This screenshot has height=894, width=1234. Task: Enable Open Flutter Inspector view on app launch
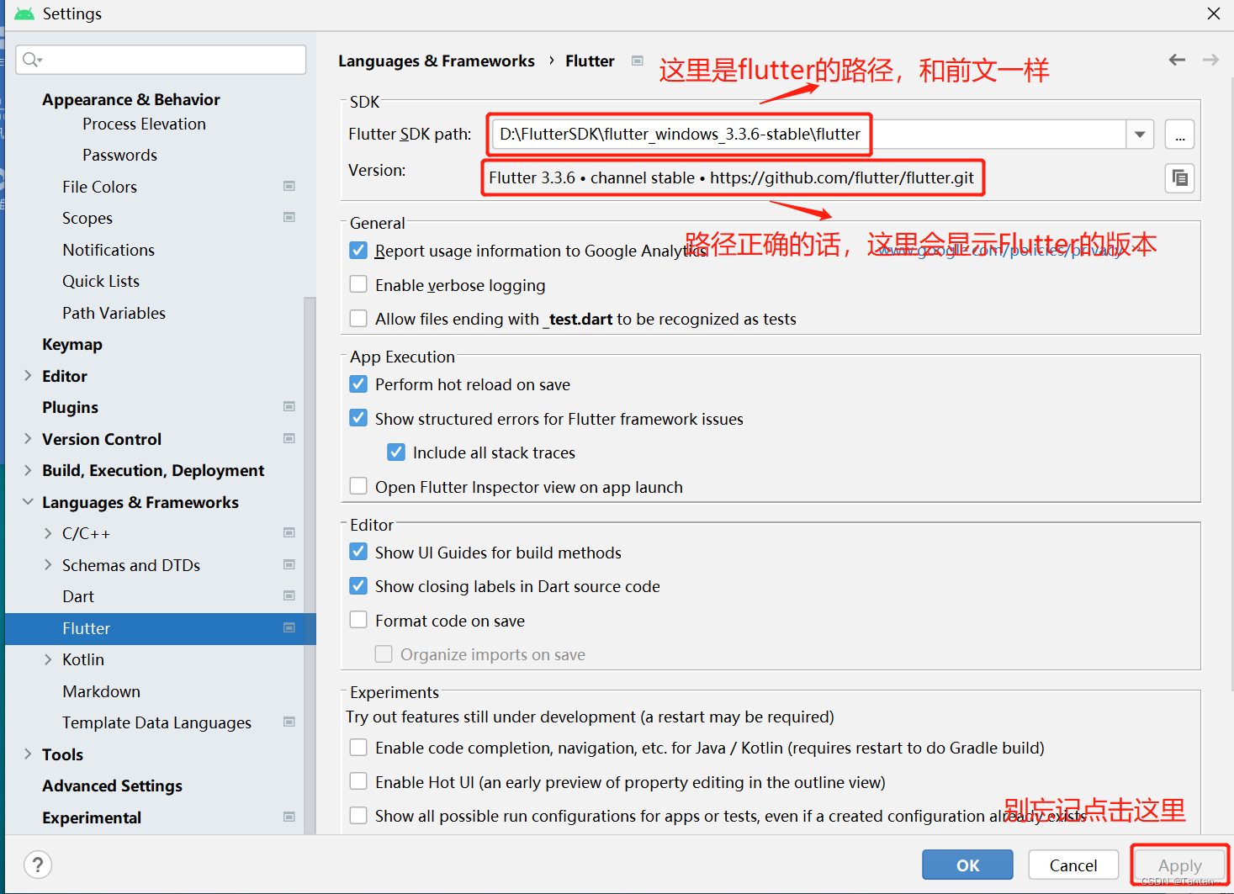(358, 486)
